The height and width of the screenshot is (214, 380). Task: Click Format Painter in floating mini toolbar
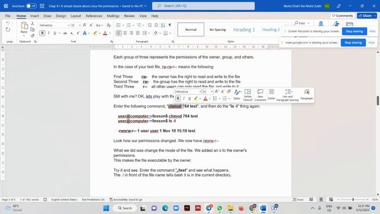point(229,92)
